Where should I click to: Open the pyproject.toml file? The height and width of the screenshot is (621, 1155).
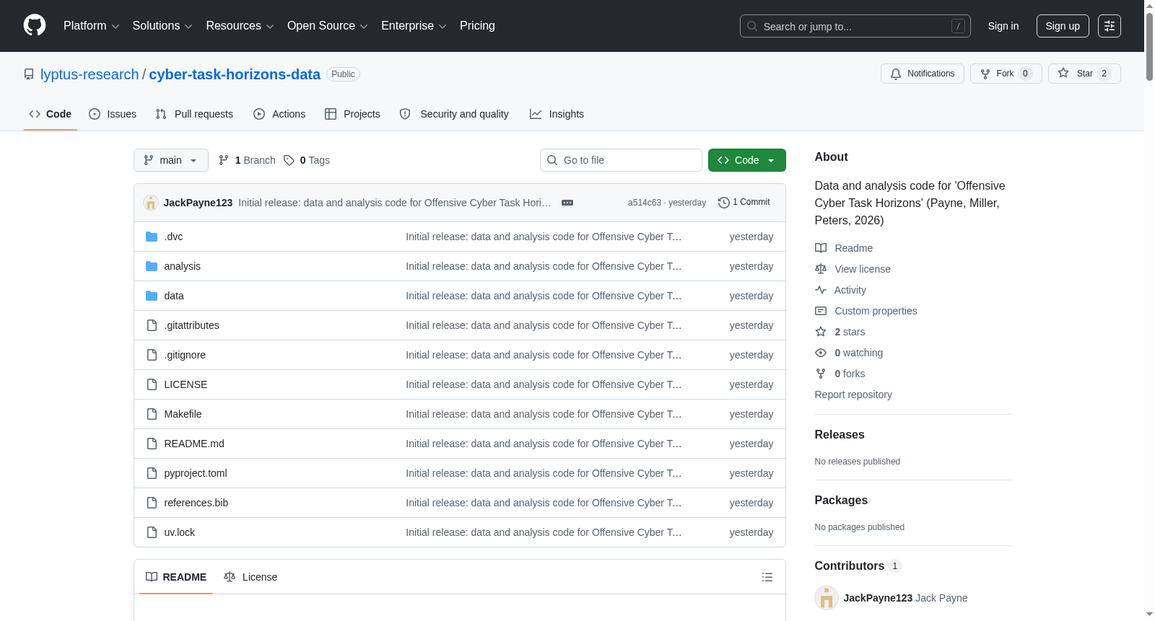(196, 473)
